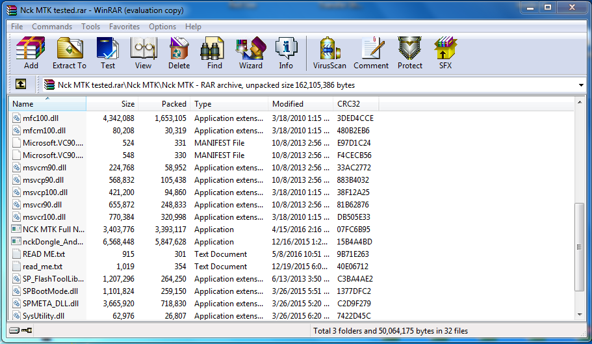Select the mfc100.dll file icon
This screenshot has height=344, width=592.
pyautogui.click(x=16, y=118)
